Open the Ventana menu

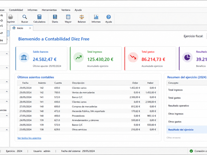(x=66, y=10)
